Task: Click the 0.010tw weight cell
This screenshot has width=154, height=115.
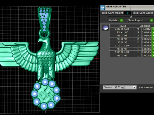Action: [x=147, y=36]
